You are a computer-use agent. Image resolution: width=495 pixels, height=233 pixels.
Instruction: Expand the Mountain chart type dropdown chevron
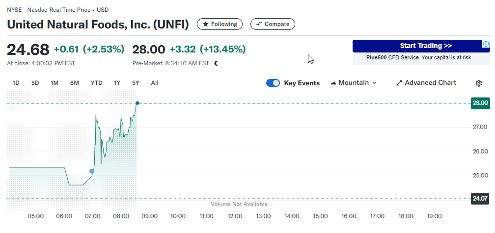coord(374,83)
